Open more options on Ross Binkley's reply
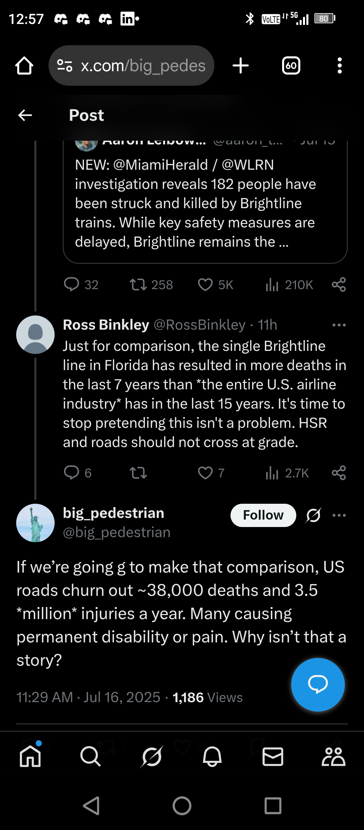364x830 pixels. coord(339,325)
